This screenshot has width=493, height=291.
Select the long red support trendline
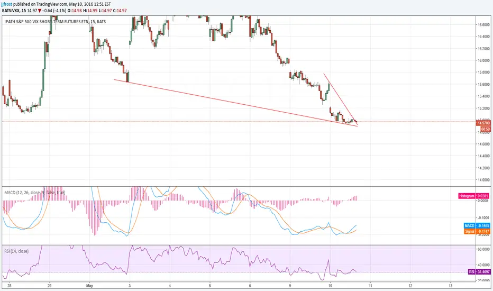[236, 103]
